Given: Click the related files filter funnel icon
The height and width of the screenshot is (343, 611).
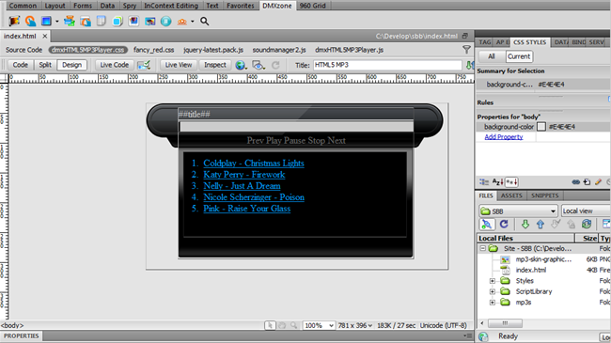Looking at the screenshot, I should (x=466, y=50).
